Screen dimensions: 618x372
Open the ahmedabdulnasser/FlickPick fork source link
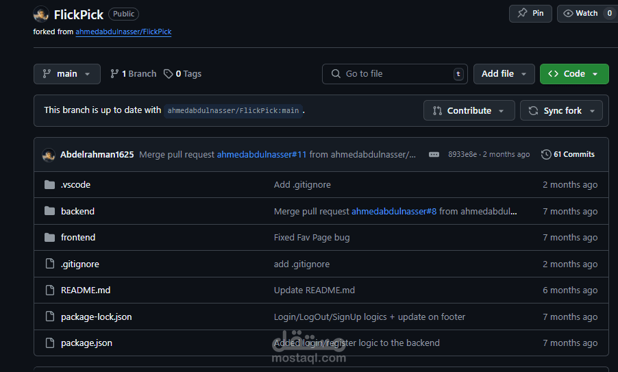point(123,32)
